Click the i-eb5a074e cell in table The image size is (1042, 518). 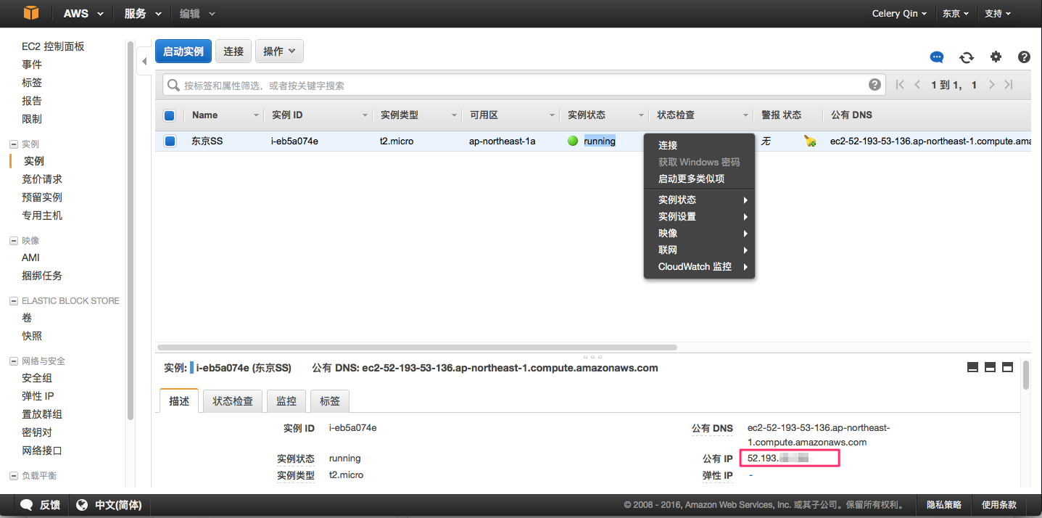(295, 141)
